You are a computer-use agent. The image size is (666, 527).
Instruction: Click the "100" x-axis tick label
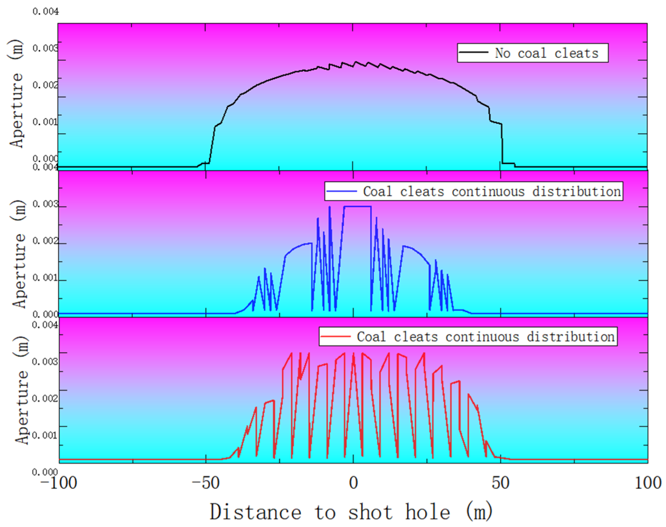point(648,483)
